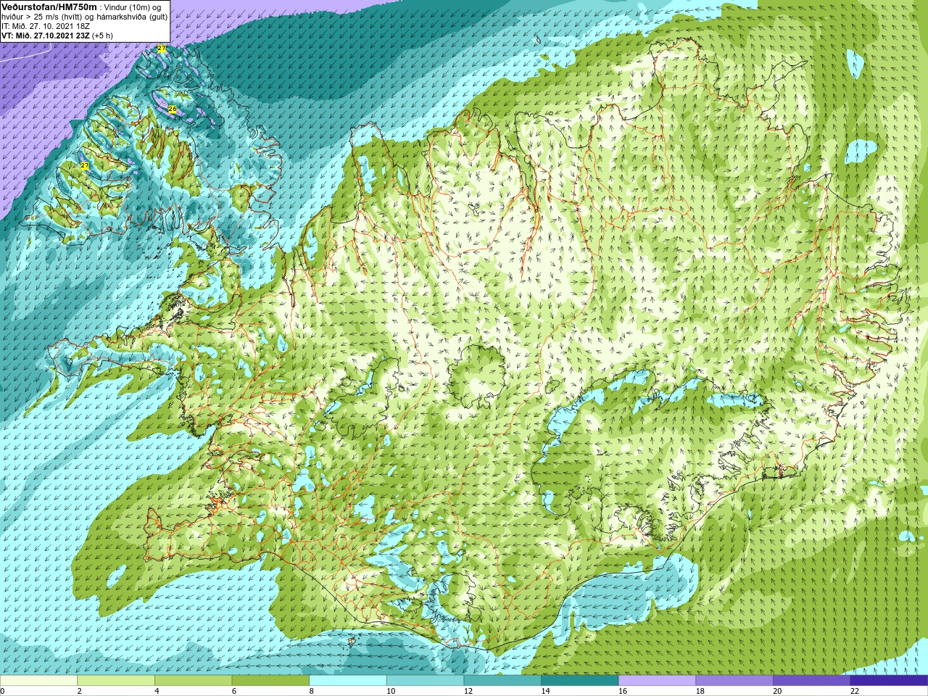This screenshot has height=696, width=928.
Task: Pick the legend swatch between 10 and 12
Action: coord(425,681)
